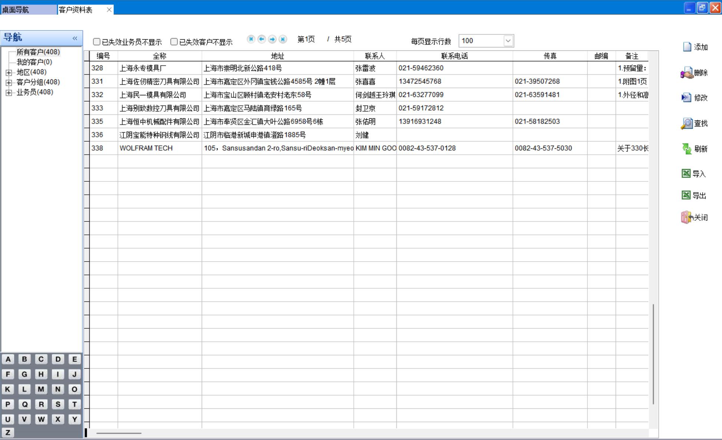Click the Refresh (刷新) icon
The width and height of the screenshot is (722, 440).
click(x=687, y=149)
